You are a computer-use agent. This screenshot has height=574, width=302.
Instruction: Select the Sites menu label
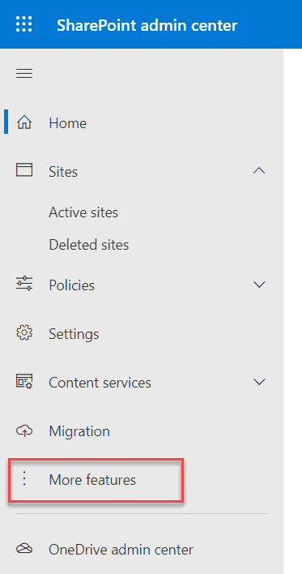click(63, 172)
